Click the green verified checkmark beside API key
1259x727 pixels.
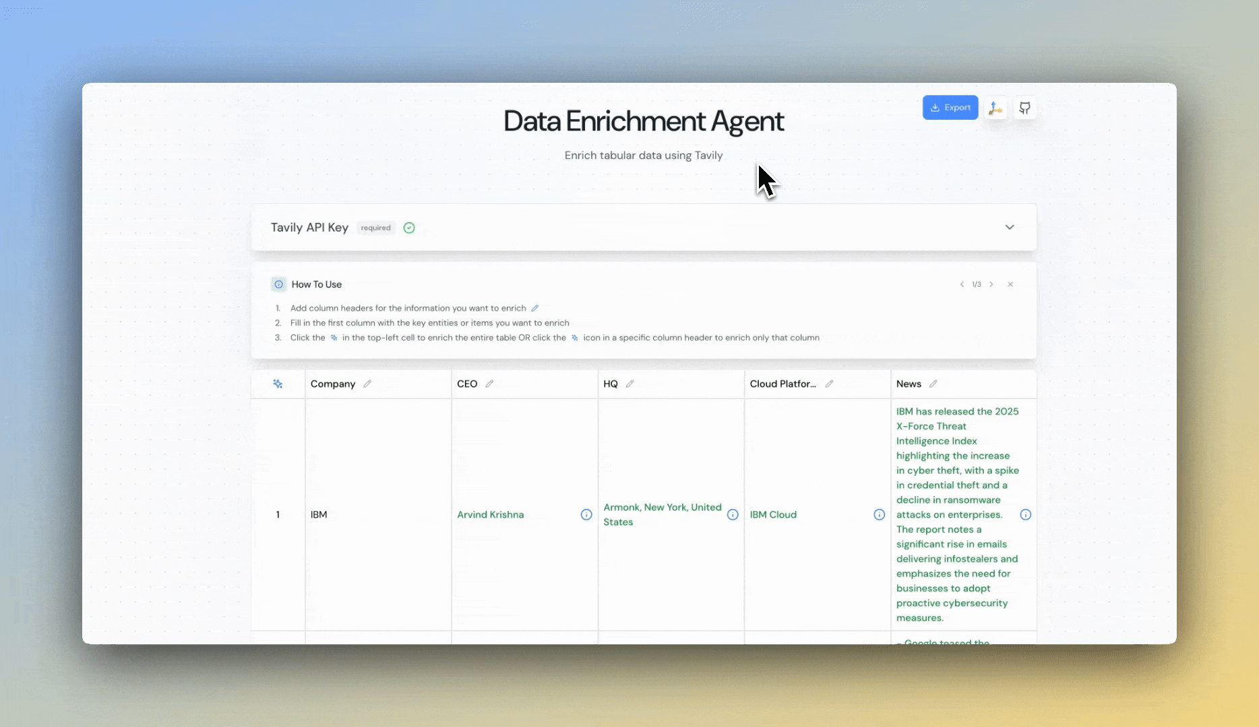pyautogui.click(x=408, y=228)
